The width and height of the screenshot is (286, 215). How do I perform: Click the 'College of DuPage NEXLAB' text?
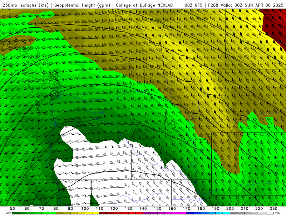(144, 5)
